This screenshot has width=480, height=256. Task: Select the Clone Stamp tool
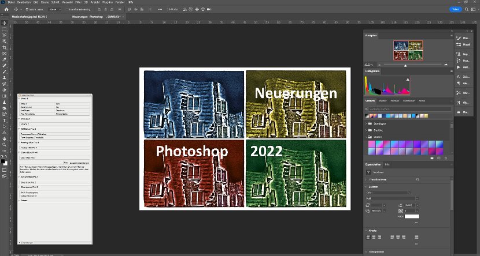point(4,78)
